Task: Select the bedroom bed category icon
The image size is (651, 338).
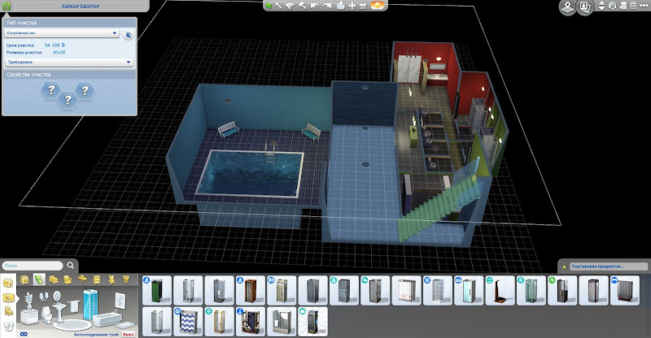Action: (54, 279)
